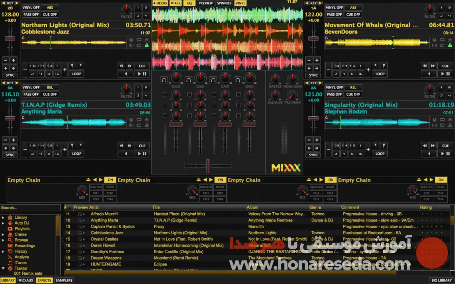Toggle the SPINNIES view tab
Screen dimensions: 455x284
224,3
